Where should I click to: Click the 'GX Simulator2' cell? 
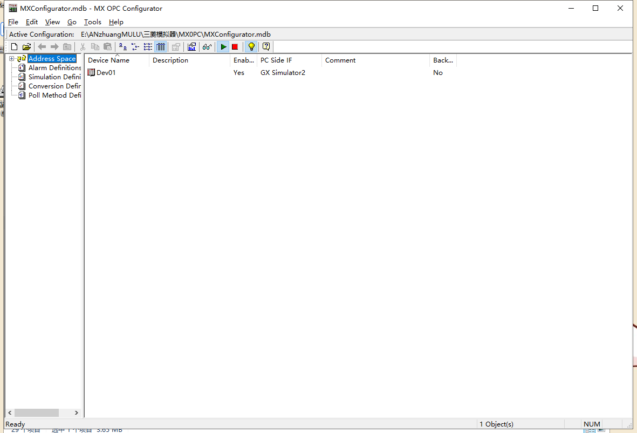tap(283, 73)
